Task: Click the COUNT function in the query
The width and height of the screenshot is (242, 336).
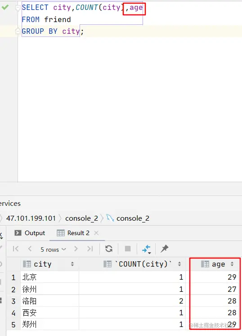Action: coord(87,8)
